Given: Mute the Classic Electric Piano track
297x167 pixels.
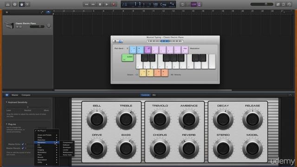Looking at the screenshot, I should point(18,27).
